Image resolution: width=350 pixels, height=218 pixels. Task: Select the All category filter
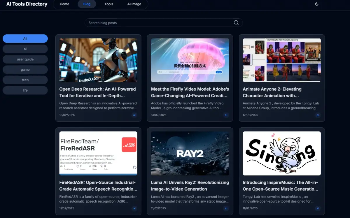[25, 38]
